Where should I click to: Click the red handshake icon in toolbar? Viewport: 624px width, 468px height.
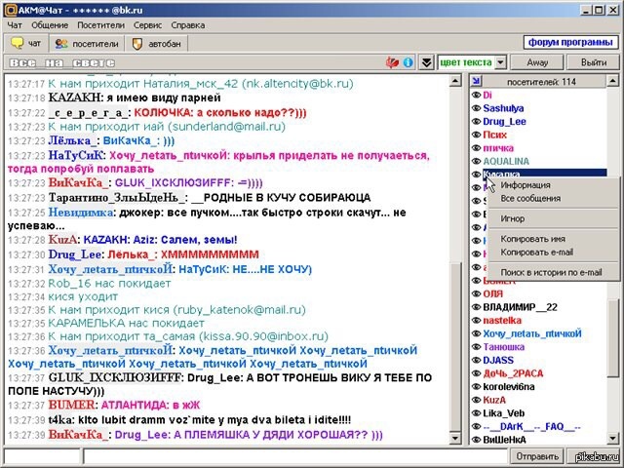pyautogui.click(x=395, y=62)
